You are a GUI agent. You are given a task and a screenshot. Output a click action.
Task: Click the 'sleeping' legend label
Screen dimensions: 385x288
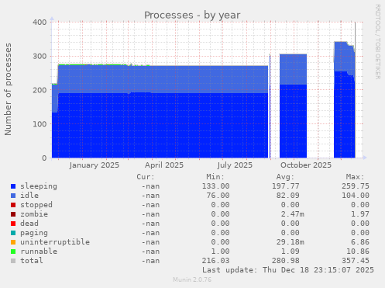(39, 186)
